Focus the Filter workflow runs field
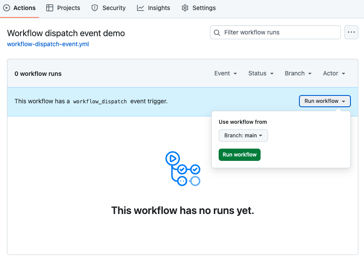This screenshot has height=265, width=364. click(275, 32)
